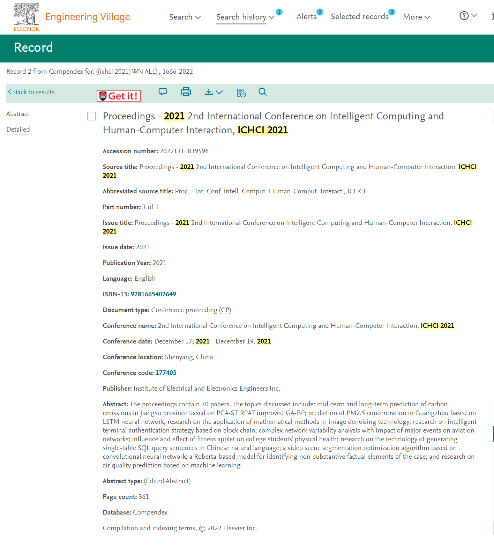Image resolution: width=494 pixels, height=547 pixels.
Task: Go Back to results
Action: (x=31, y=92)
